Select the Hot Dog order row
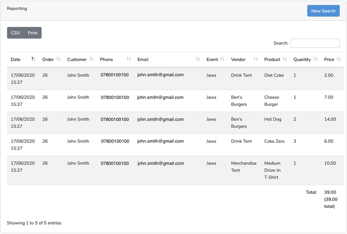347x234 pixels. [x=175, y=123]
